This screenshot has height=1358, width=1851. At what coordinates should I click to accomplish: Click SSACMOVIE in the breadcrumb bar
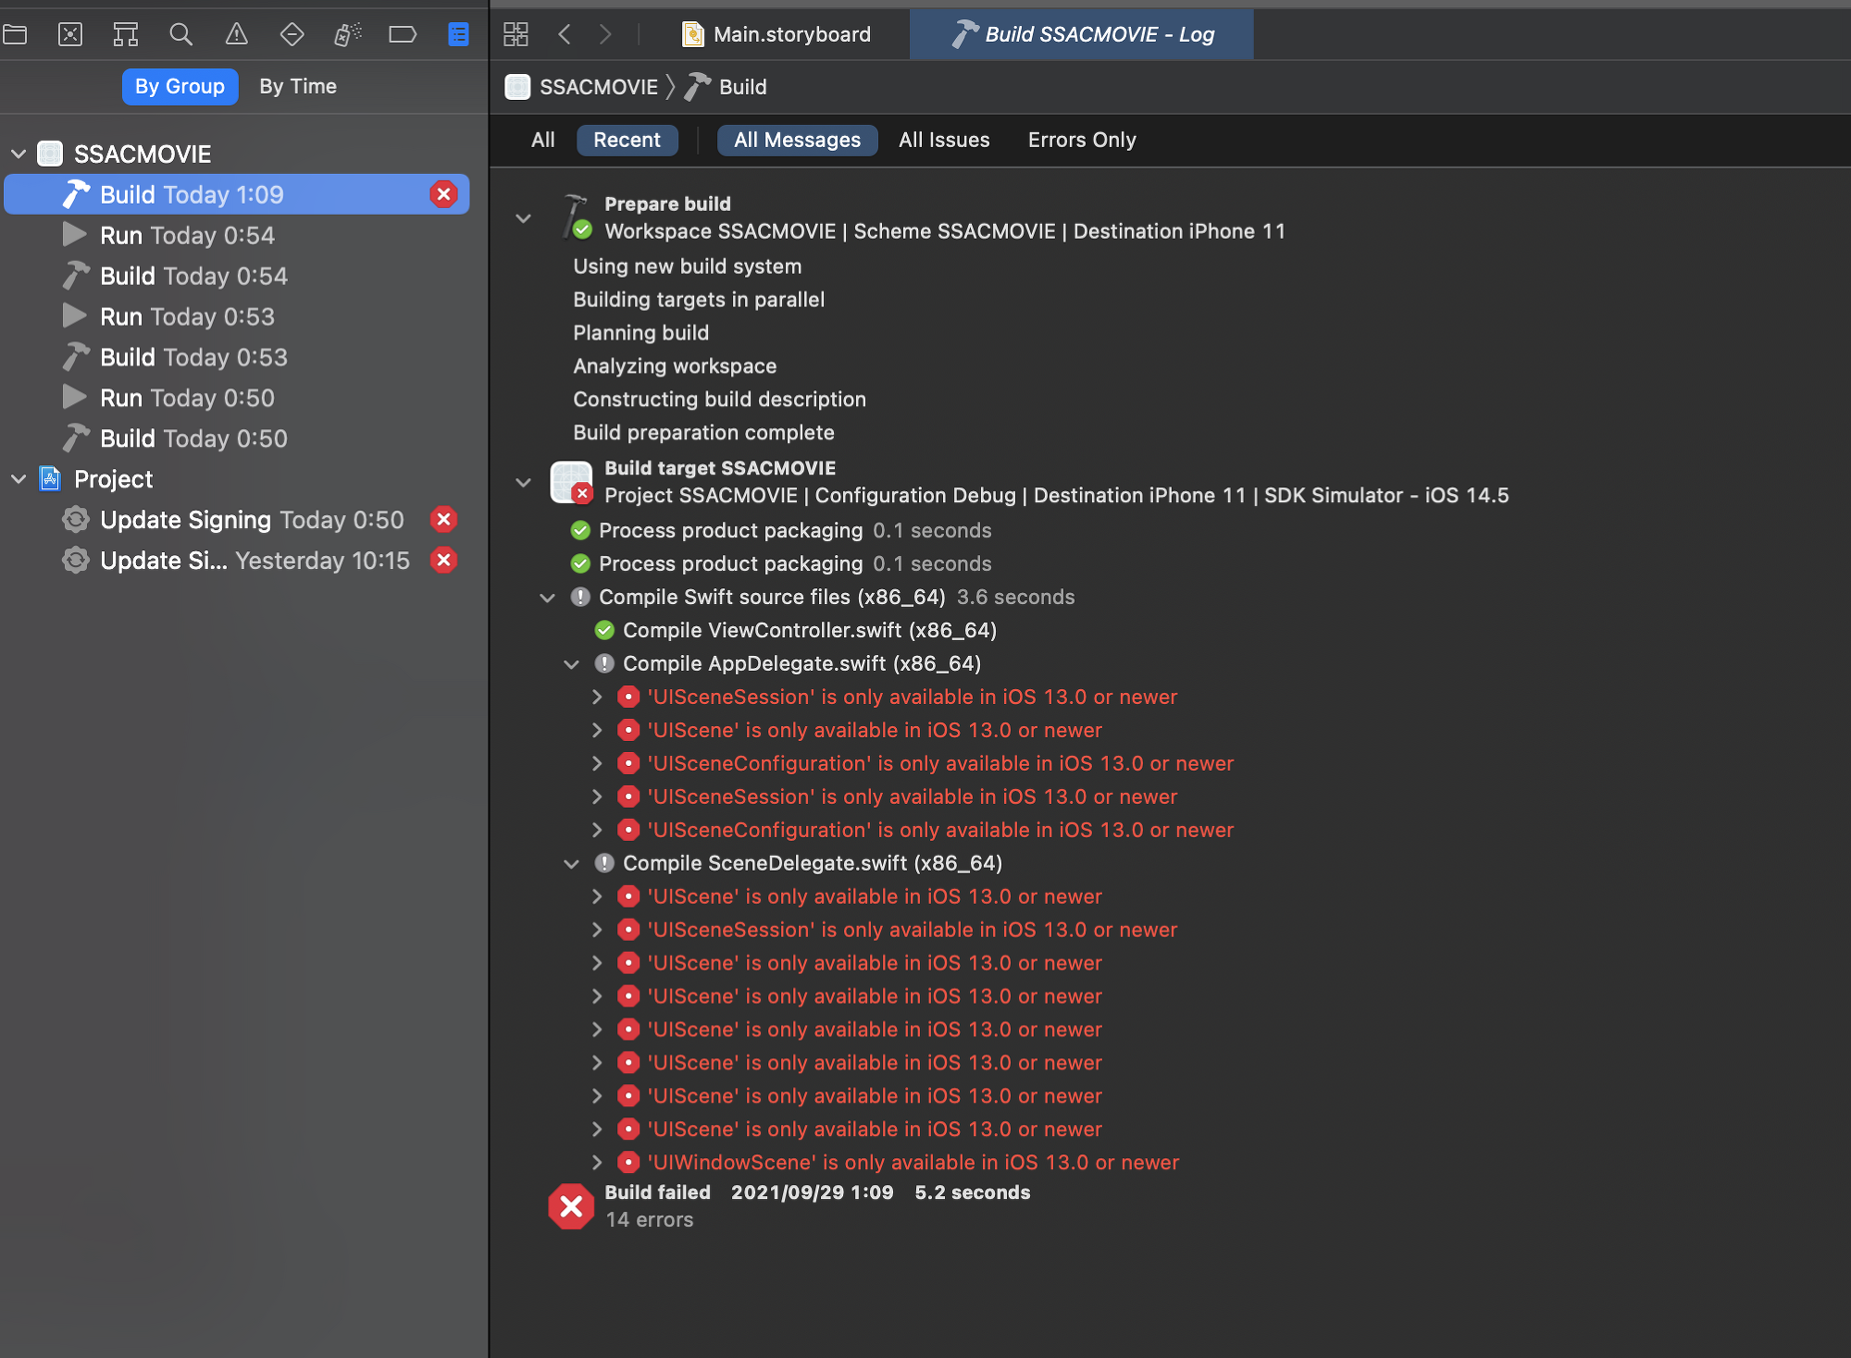[598, 88]
